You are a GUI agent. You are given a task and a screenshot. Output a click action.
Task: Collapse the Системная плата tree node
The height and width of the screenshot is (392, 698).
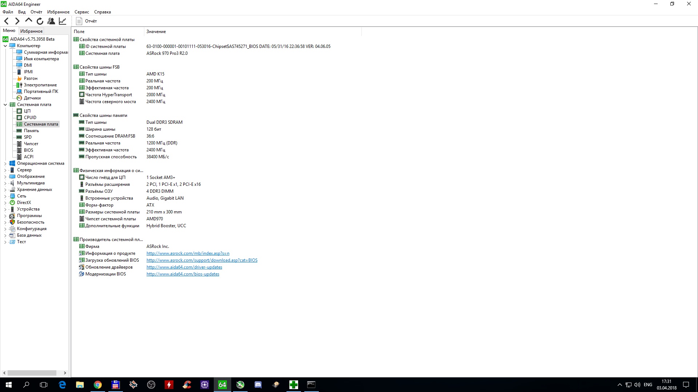(5, 105)
